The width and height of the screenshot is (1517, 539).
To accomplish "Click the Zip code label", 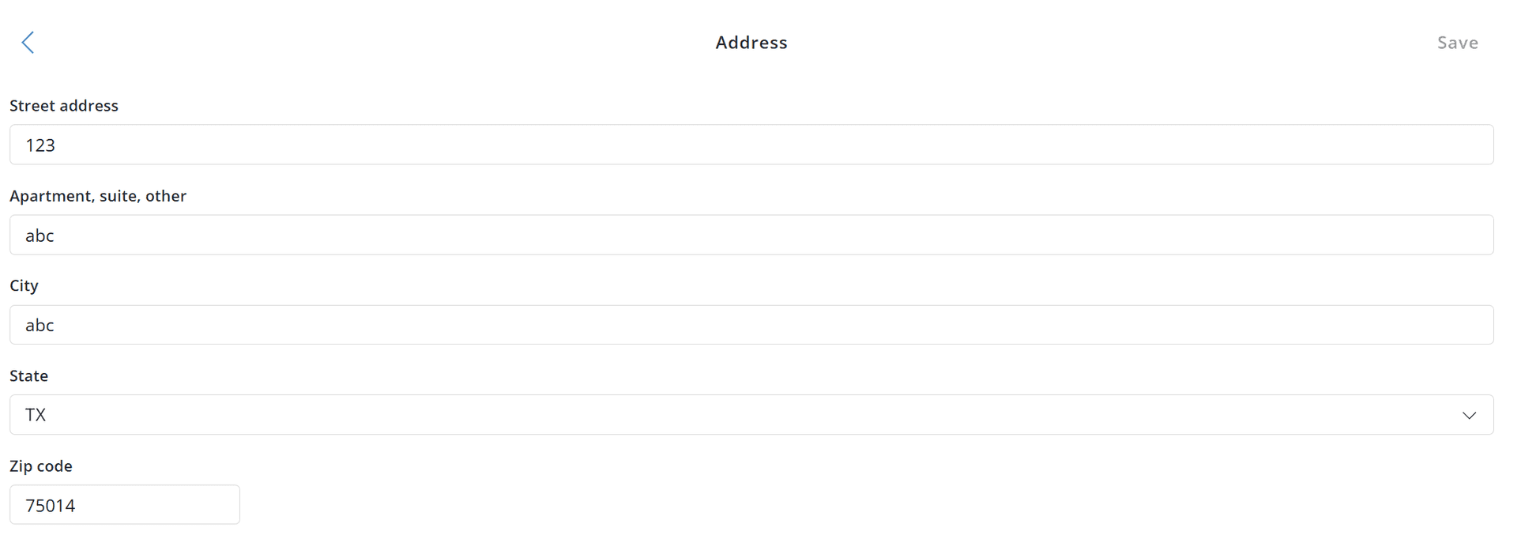I will [x=41, y=465].
